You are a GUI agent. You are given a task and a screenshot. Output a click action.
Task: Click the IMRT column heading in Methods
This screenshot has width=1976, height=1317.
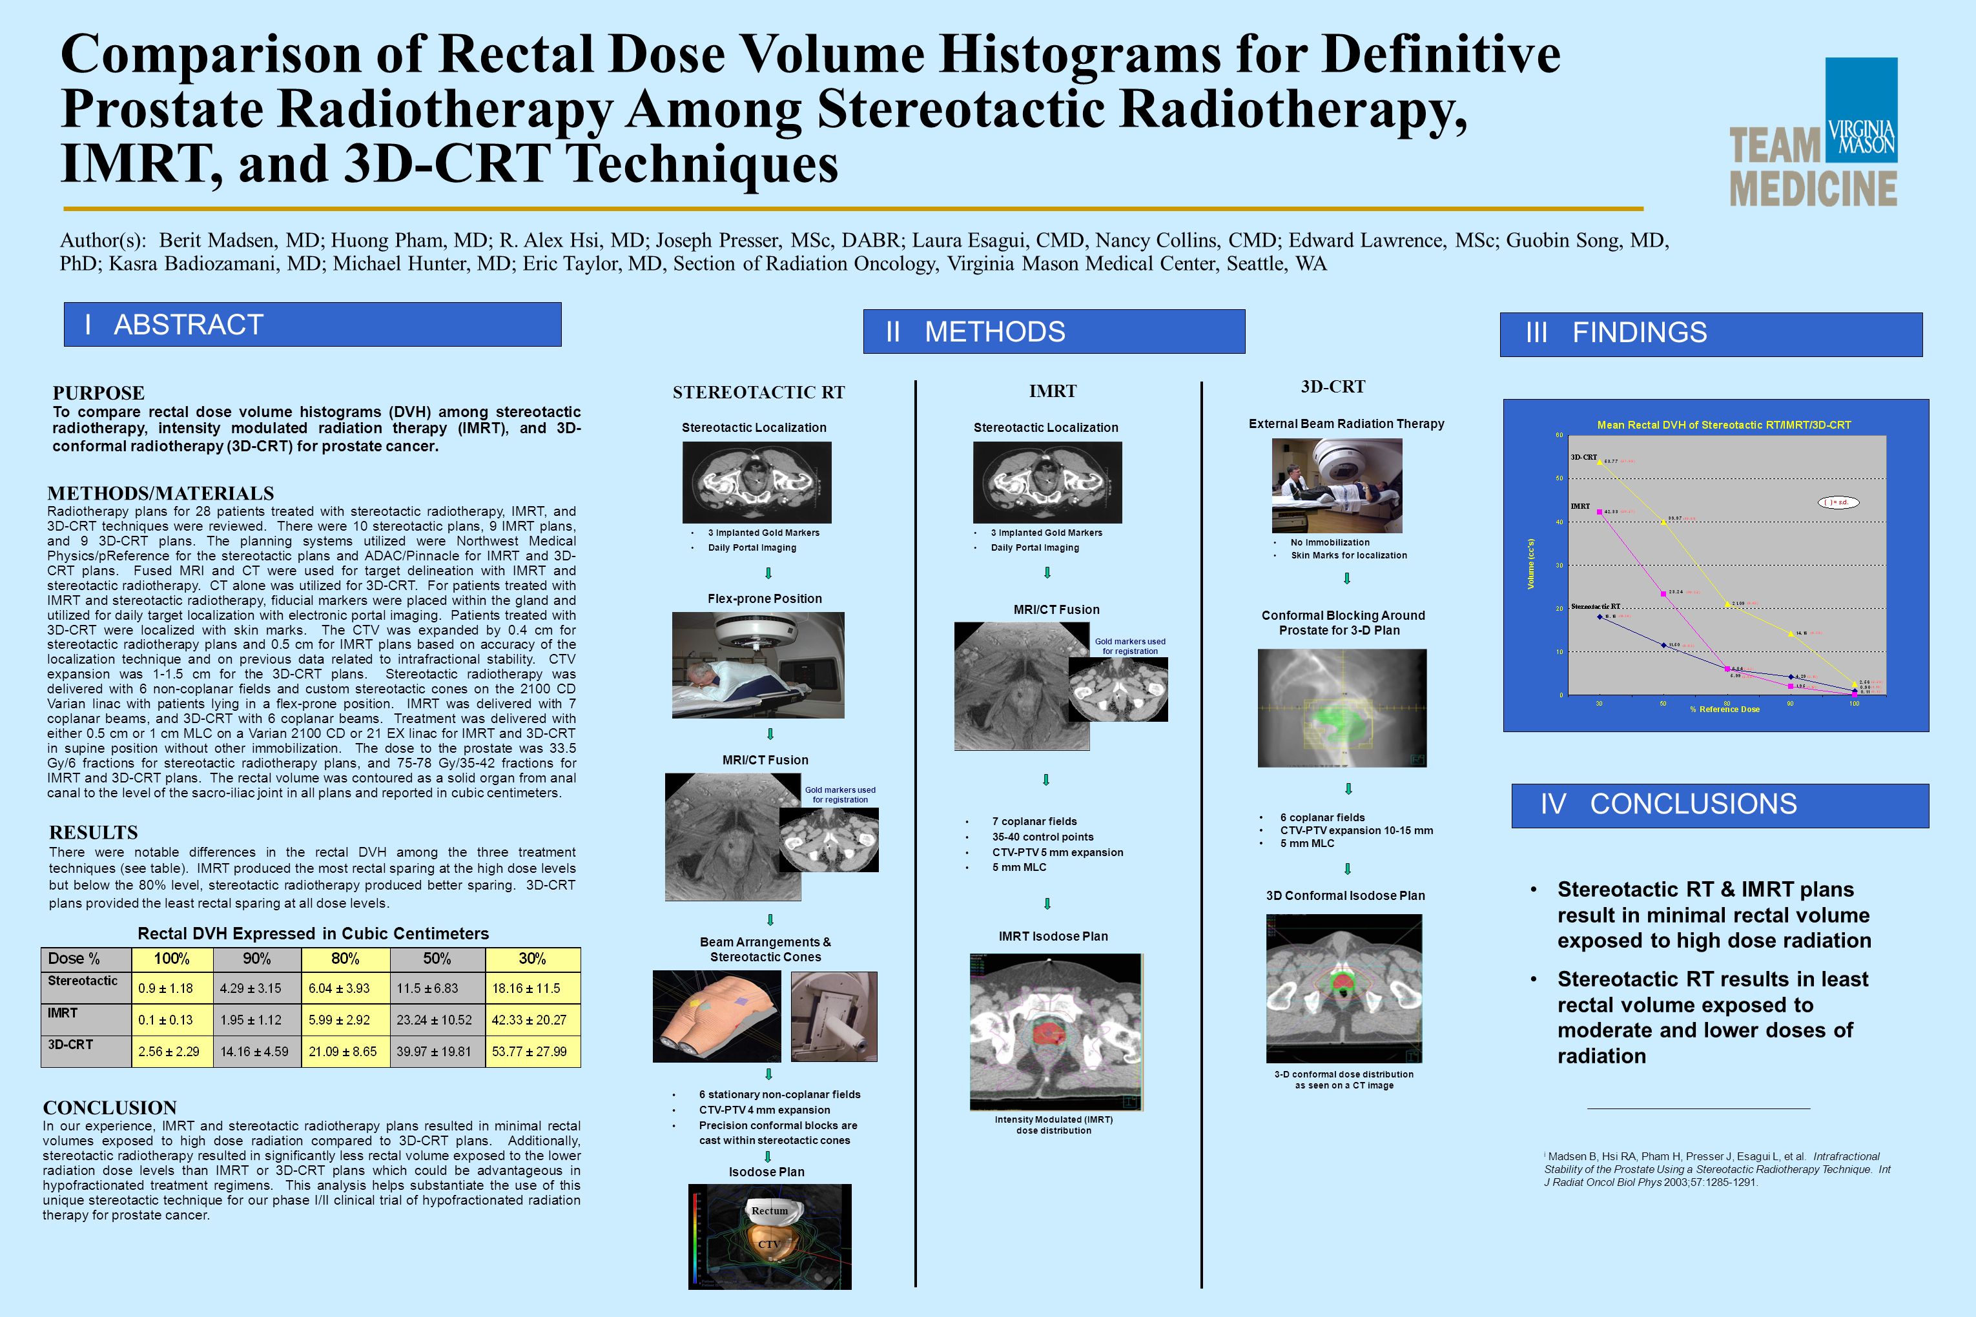coord(1053,391)
